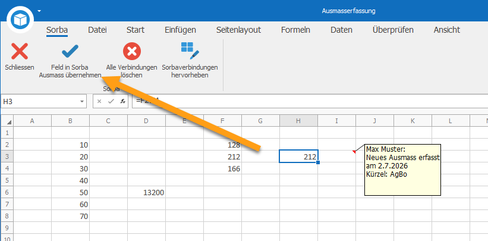Viewport: 488px width, 241px height.
Task: Click the fill handle of cell H3
Action: click(317, 162)
